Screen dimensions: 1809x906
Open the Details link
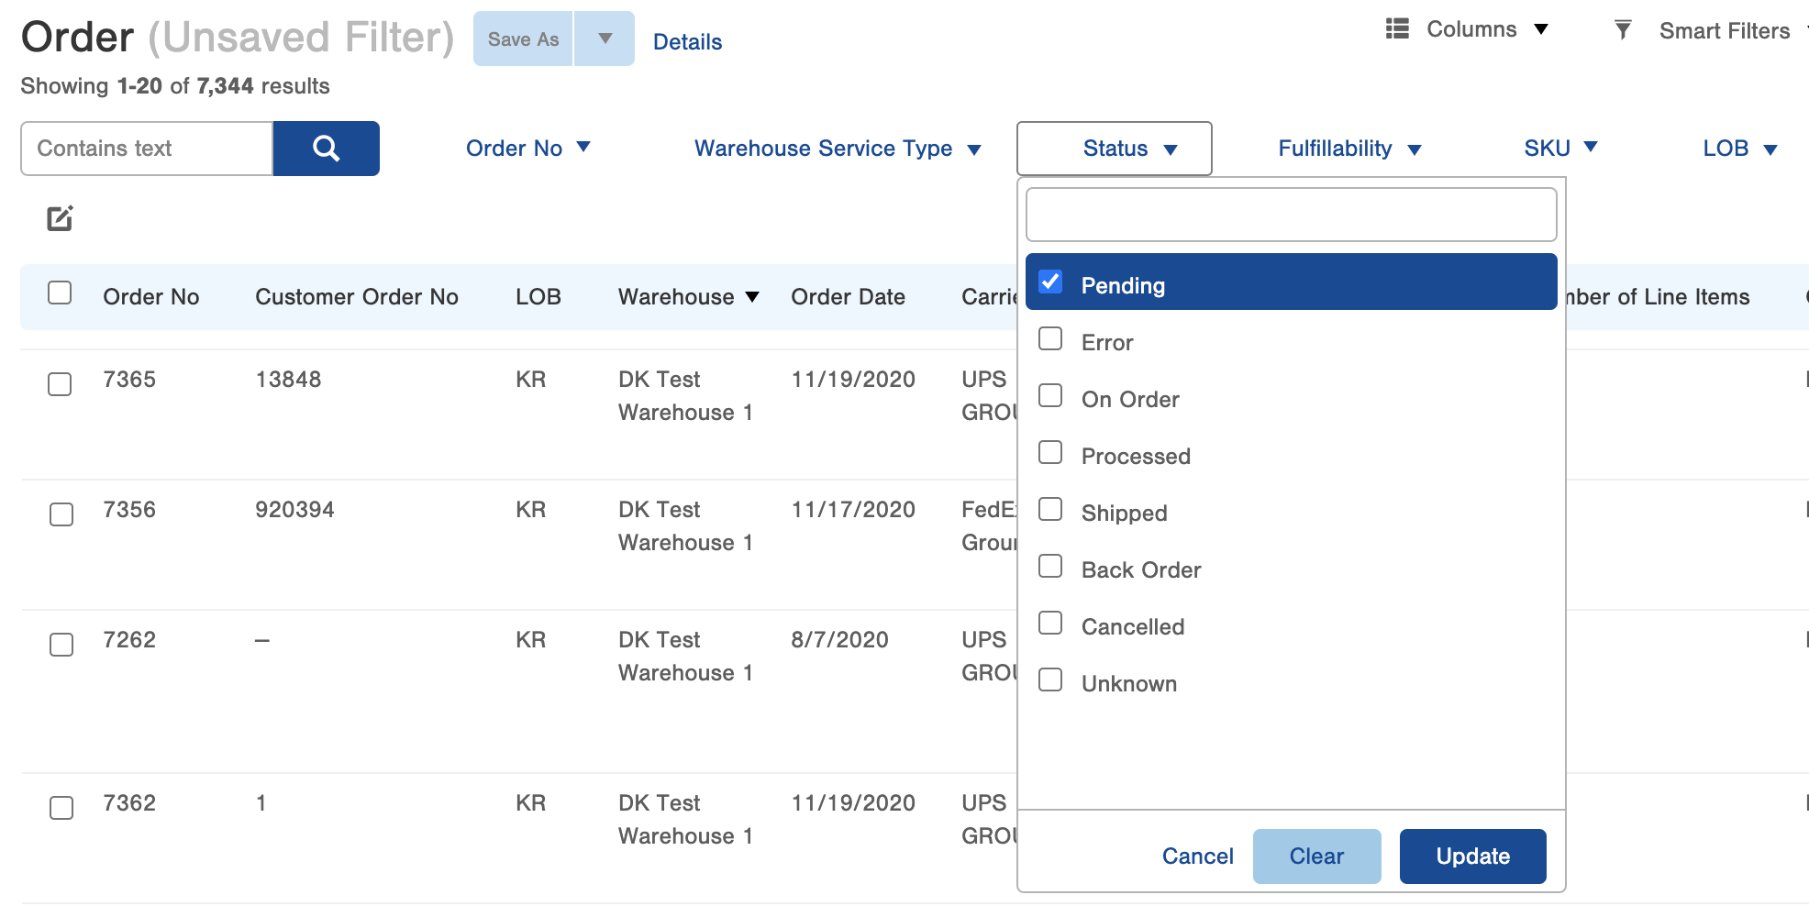click(687, 40)
